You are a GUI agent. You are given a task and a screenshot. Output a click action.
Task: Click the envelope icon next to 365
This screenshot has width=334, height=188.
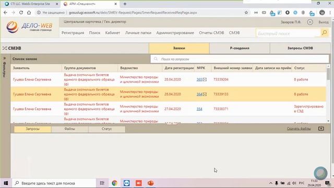click(x=205, y=79)
